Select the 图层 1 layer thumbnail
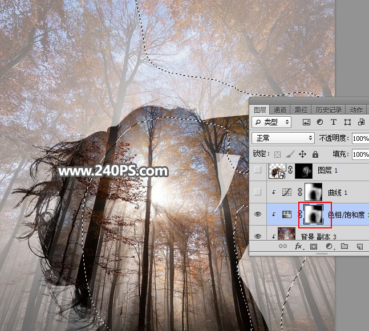The image size is (369, 331). (277, 171)
